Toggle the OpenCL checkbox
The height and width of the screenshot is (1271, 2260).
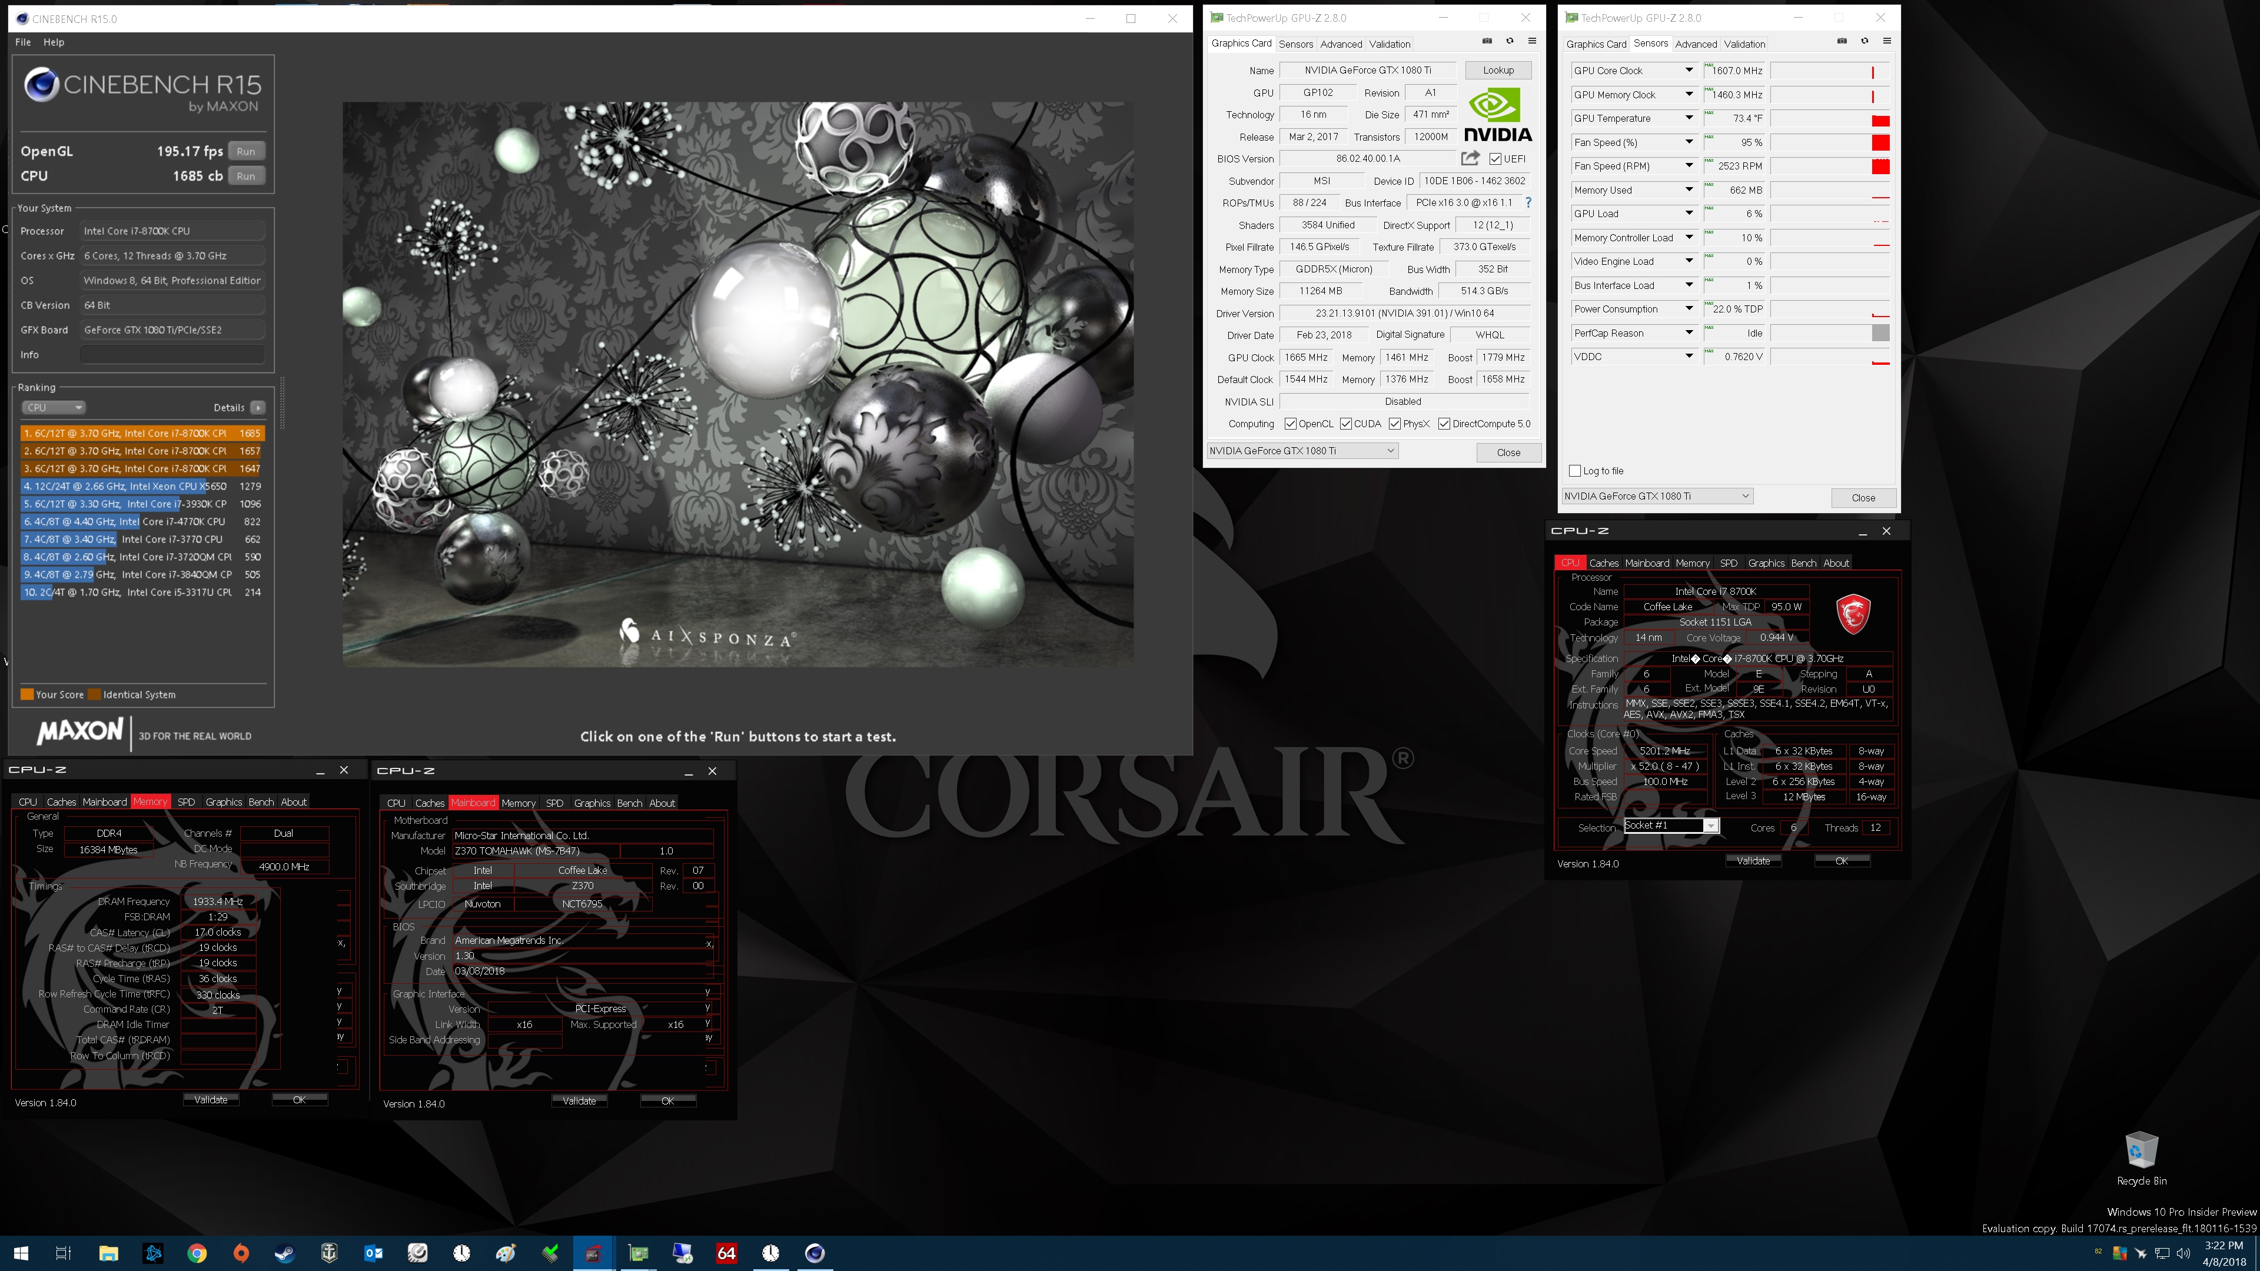(1291, 424)
